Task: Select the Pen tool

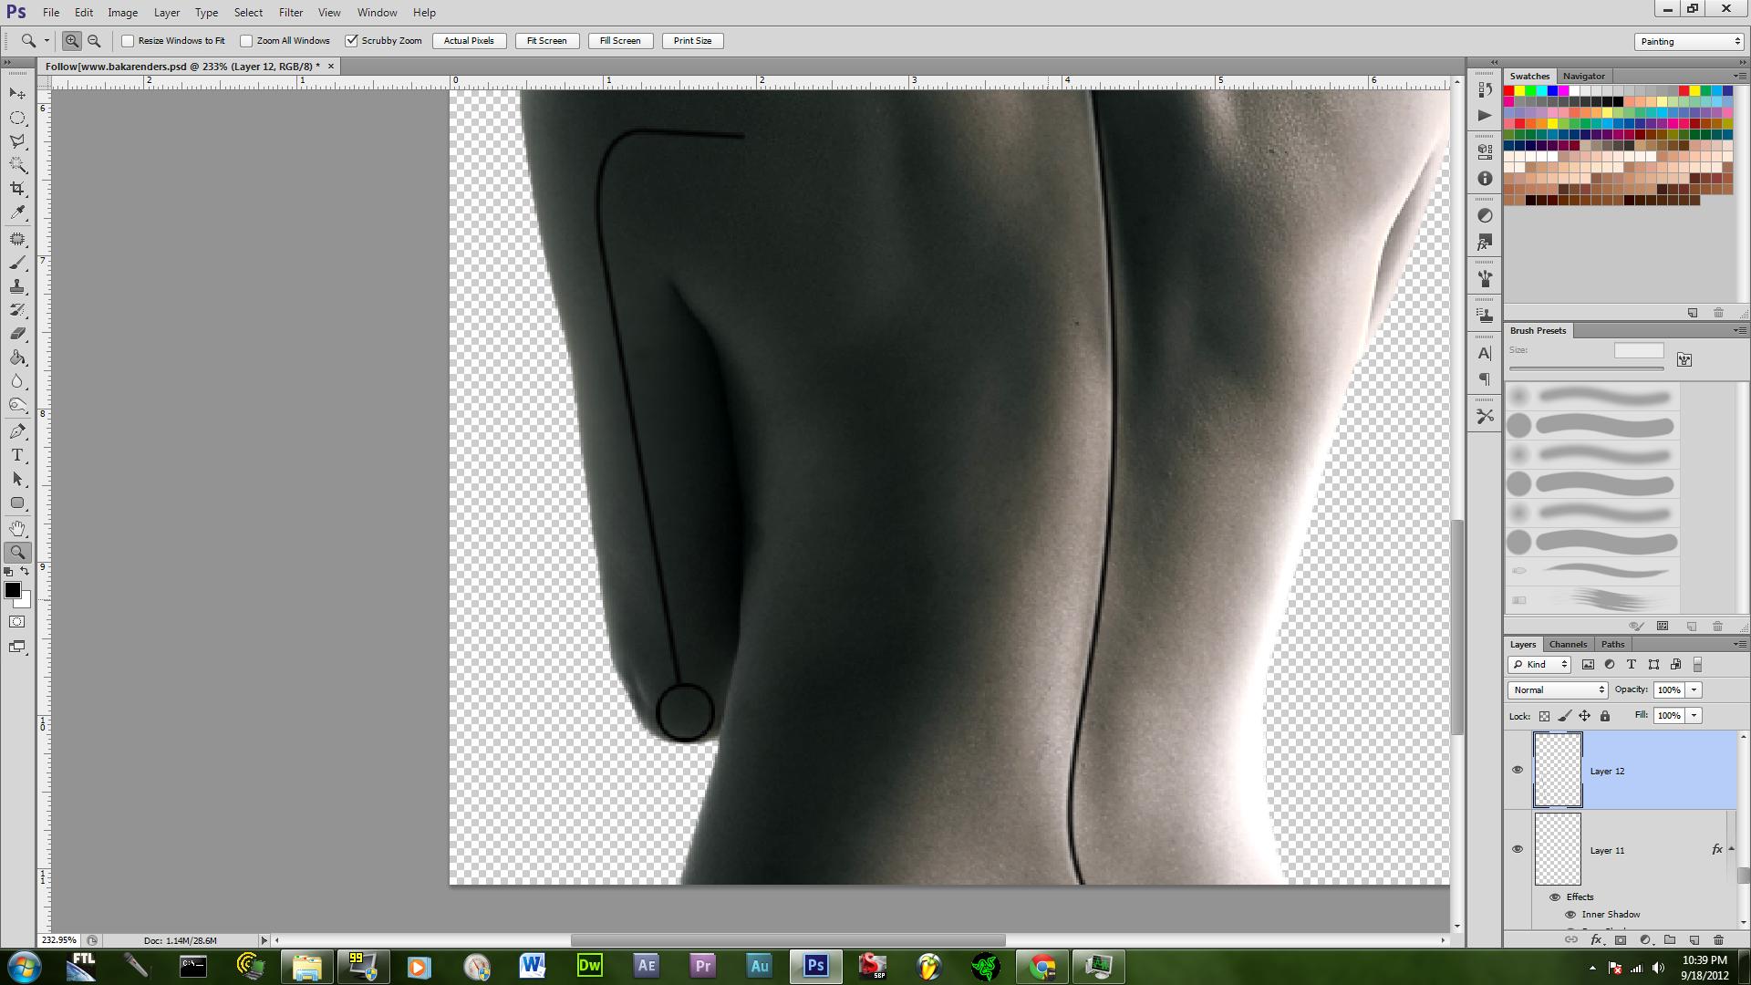Action: (17, 431)
